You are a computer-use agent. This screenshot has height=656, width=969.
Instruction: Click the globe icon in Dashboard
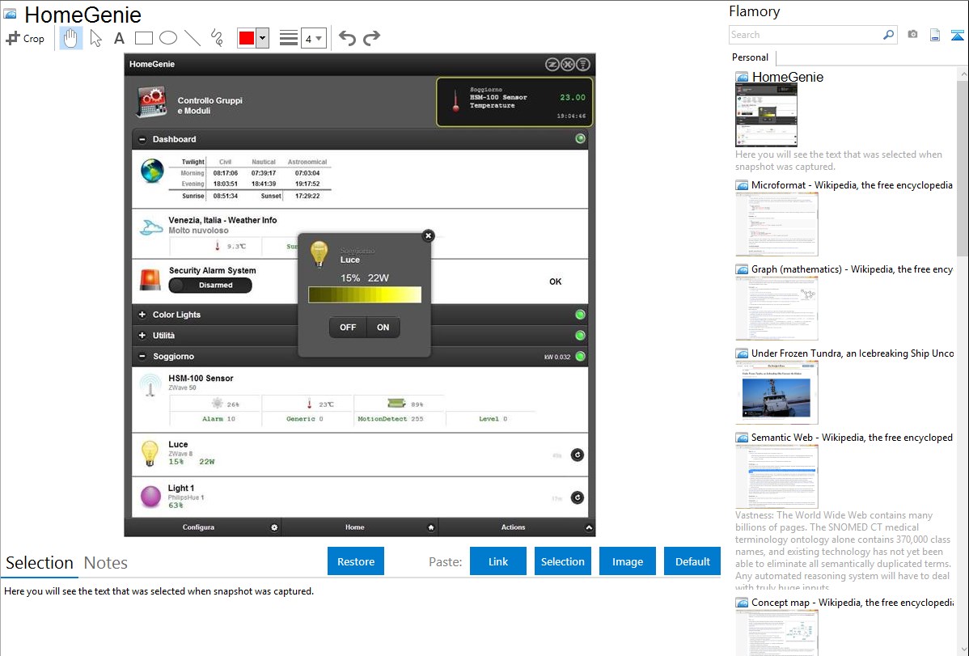point(152,171)
